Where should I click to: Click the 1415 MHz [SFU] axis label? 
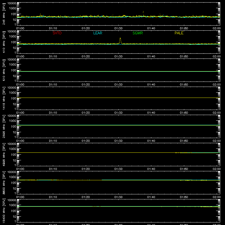[4, 98]
